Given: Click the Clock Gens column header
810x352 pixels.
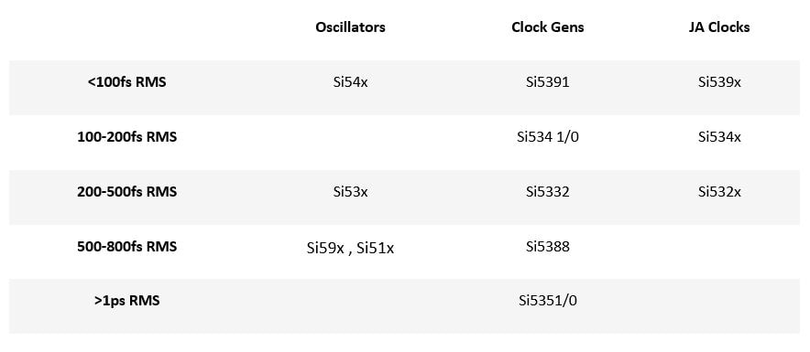Looking at the screenshot, I should [548, 27].
